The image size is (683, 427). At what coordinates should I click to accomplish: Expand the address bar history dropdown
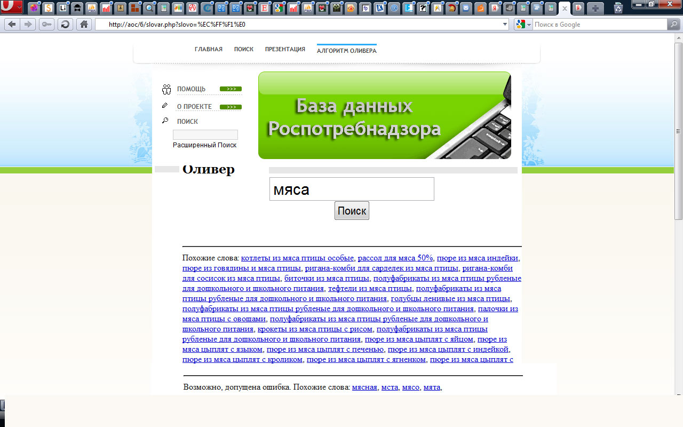[505, 25]
